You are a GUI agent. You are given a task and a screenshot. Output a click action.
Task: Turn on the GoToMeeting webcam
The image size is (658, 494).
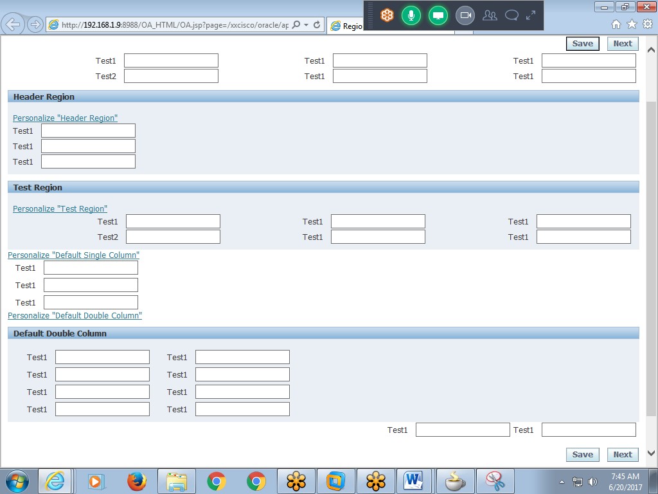point(465,16)
